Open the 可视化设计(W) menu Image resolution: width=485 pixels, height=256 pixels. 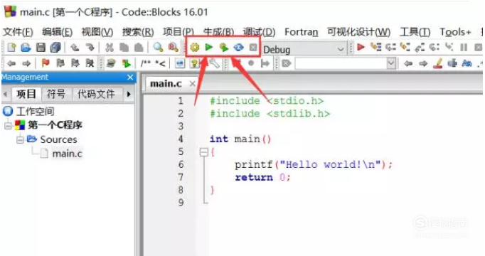coord(359,32)
